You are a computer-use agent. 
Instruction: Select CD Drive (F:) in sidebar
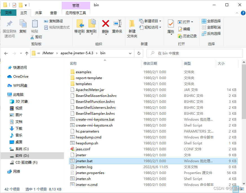pos(24,162)
